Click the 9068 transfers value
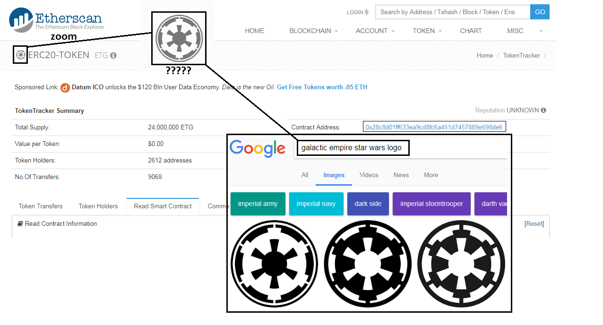Viewport: 603px width, 325px height. click(x=155, y=177)
